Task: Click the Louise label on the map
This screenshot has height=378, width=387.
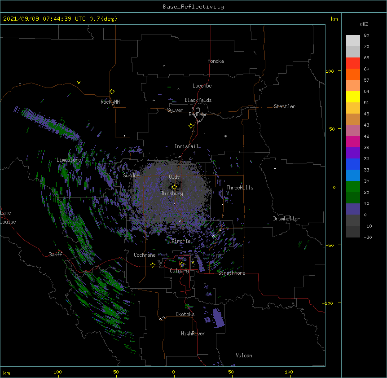Action: pos(8,222)
